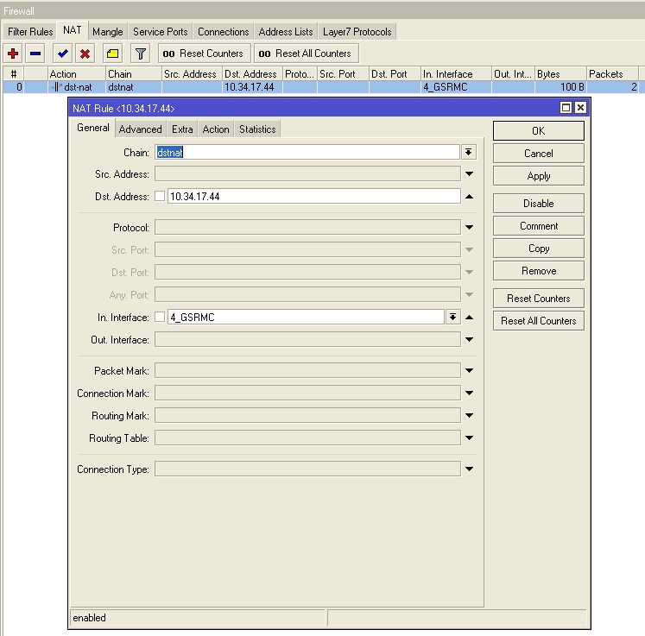The image size is (645, 636).
Task: Switch to the Extra tab
Action: (182, 129)
